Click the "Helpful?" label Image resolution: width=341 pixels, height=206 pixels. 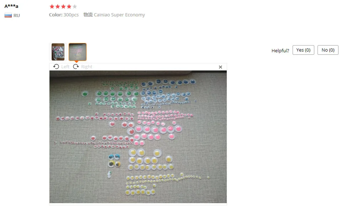point(280,51)
